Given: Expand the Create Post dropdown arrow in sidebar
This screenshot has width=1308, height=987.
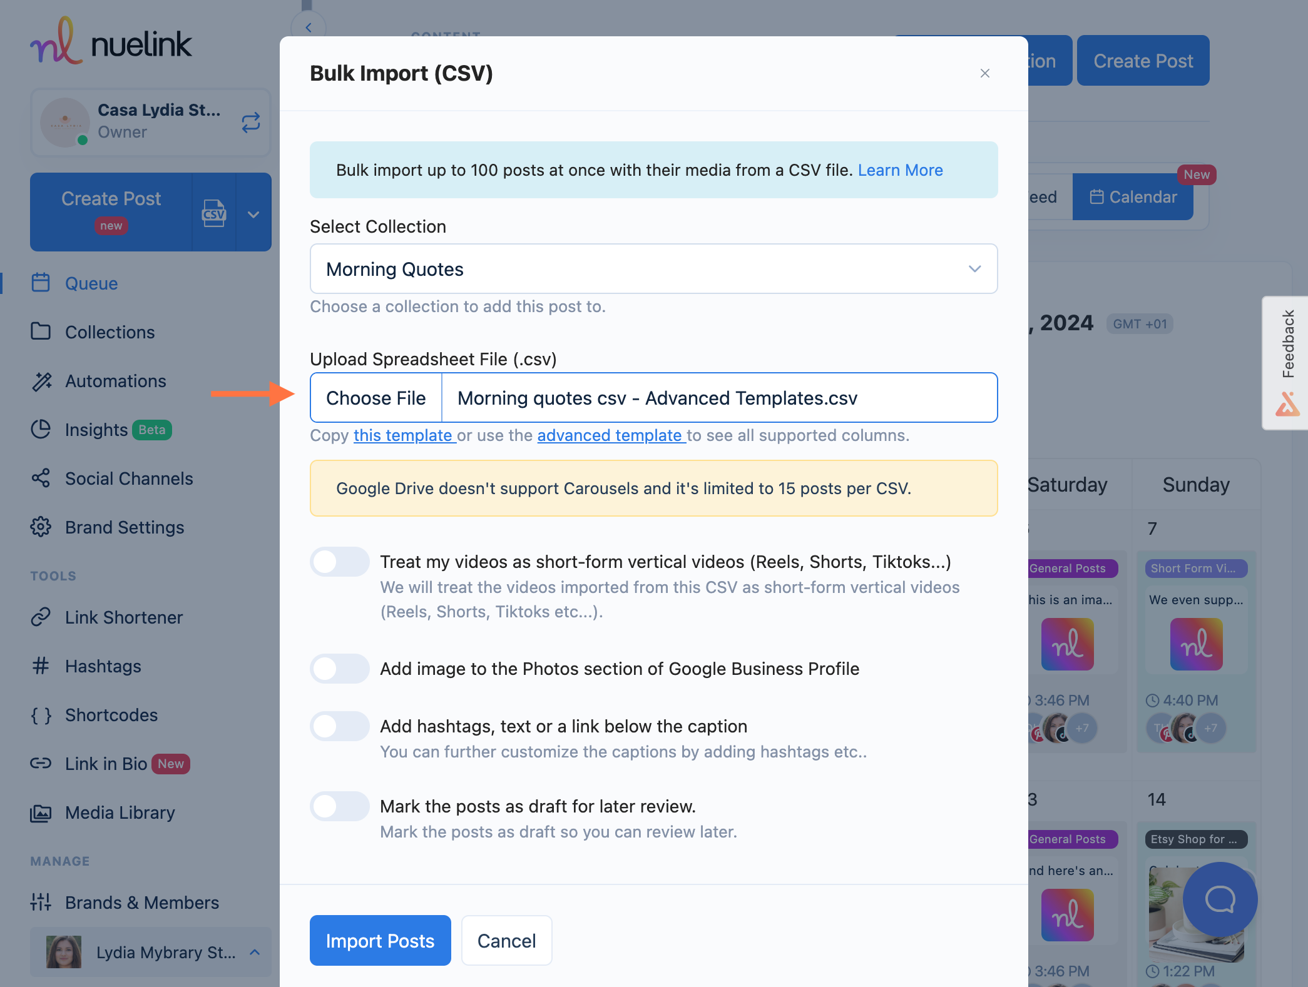Looking at the screenshot, I should pos(253,214).
